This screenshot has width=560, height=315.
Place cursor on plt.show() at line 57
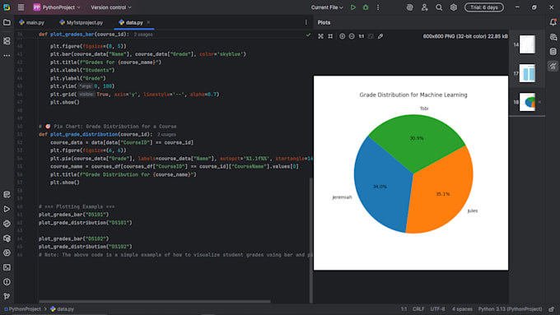pyautogui.click(x=64, y=183)
